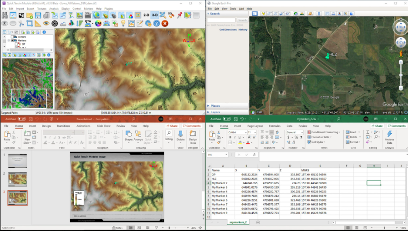The image size is (408, 231).
Task: Open the Calibri font name dropdown
Action: click(x=246, y=132)
